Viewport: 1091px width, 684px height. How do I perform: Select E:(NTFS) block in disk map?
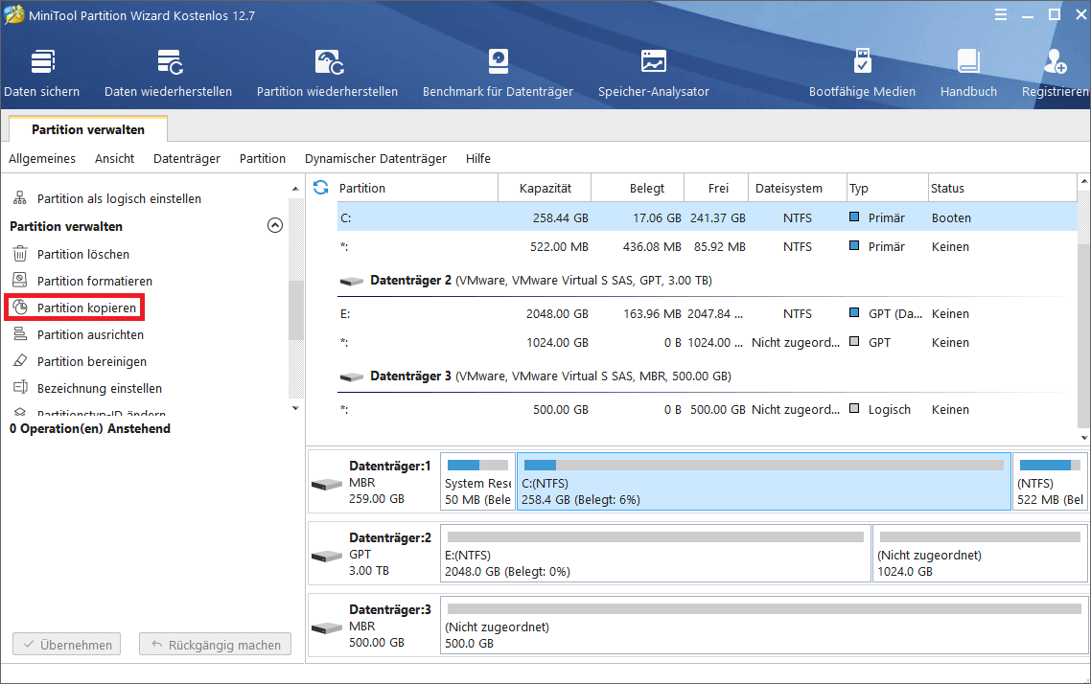coord(655,554)
